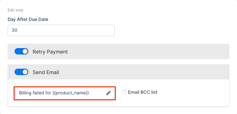237x114 pixels.
Task: Click the white knob of Send Email switch
Action: (25, 72)
